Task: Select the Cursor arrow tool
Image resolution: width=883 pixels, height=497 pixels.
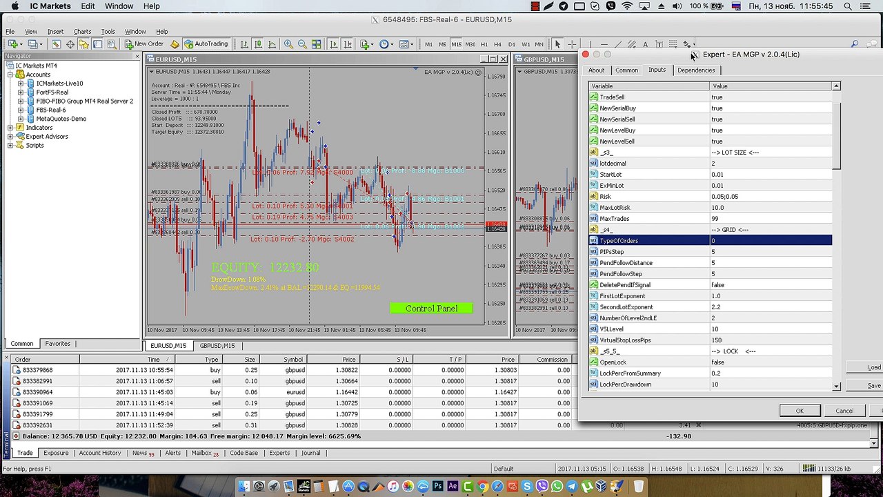Action: point(558,44)
